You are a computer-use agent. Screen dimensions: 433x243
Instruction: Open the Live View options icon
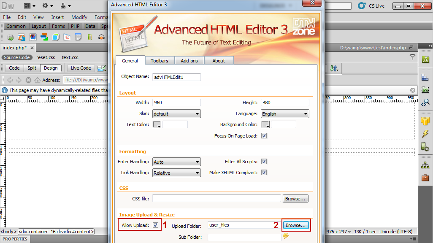101,68
